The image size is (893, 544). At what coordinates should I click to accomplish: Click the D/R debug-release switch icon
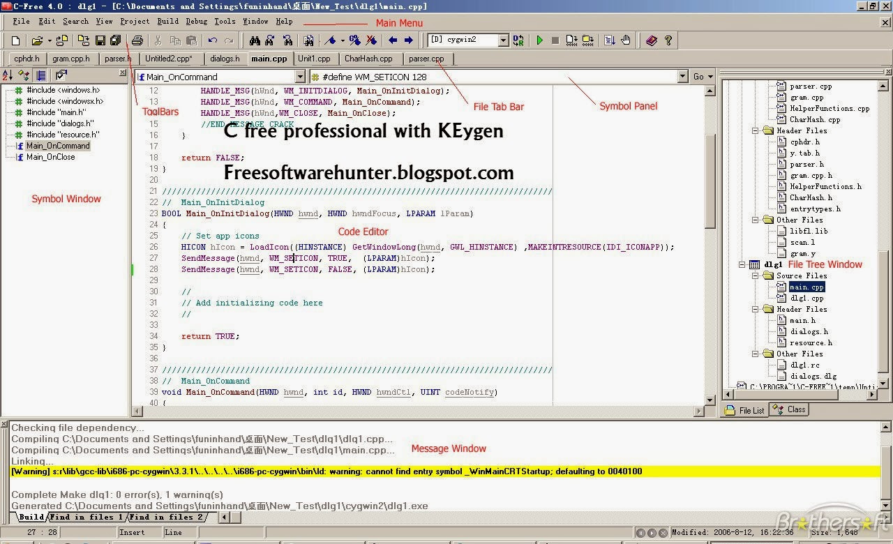coord(518,40)
